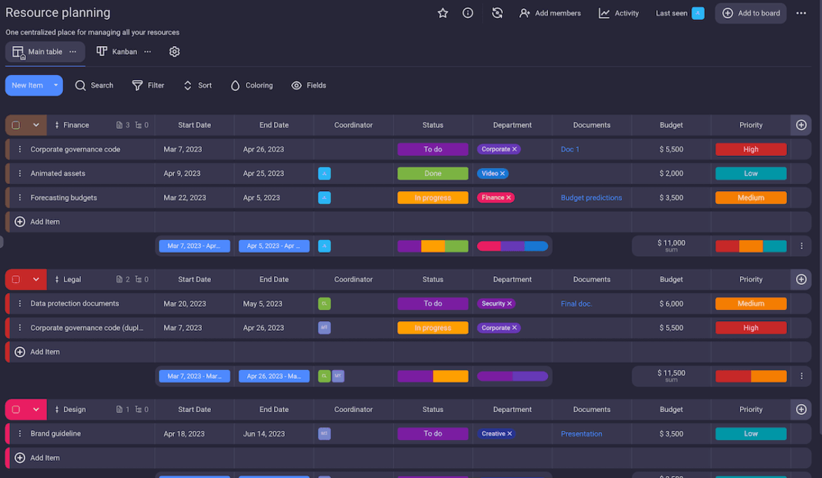Click the priority color bar in Finance summary
Viewport: 822px width, 478px height.
pyautogui.click(x=750, y=245)
